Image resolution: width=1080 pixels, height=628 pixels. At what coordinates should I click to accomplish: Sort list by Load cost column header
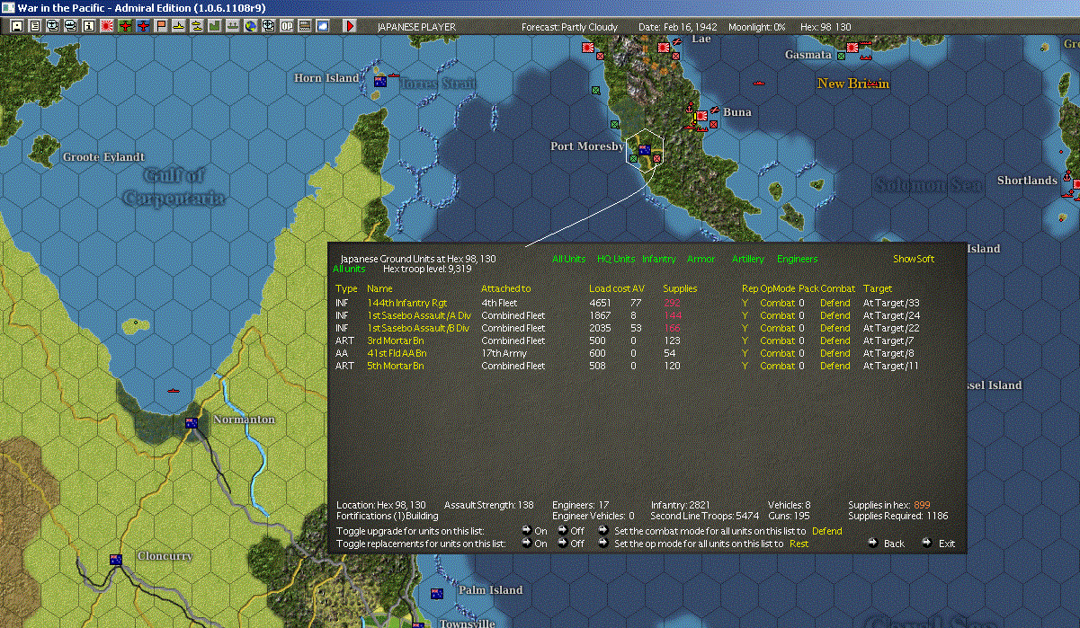point(609,288)
